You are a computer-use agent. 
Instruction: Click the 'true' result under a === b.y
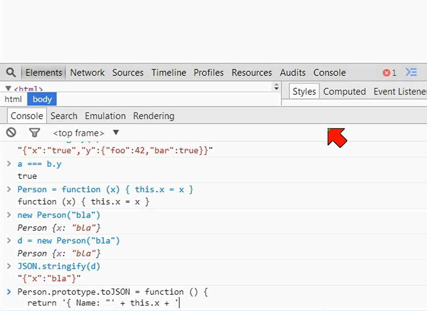tap(27, 176)
